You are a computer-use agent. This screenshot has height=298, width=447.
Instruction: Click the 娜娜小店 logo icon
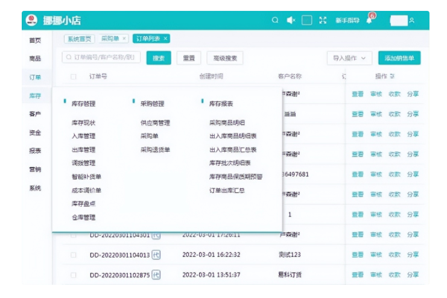point(31,21)
